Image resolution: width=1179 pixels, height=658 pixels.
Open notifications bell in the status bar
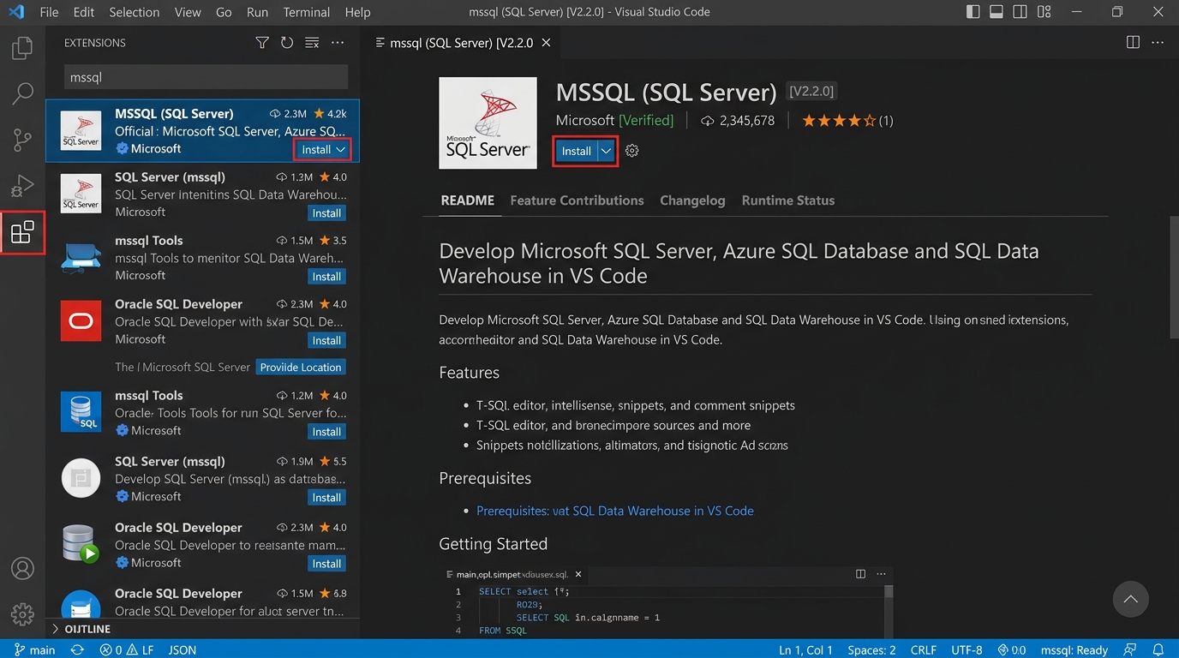click(x=1158, y=649)
